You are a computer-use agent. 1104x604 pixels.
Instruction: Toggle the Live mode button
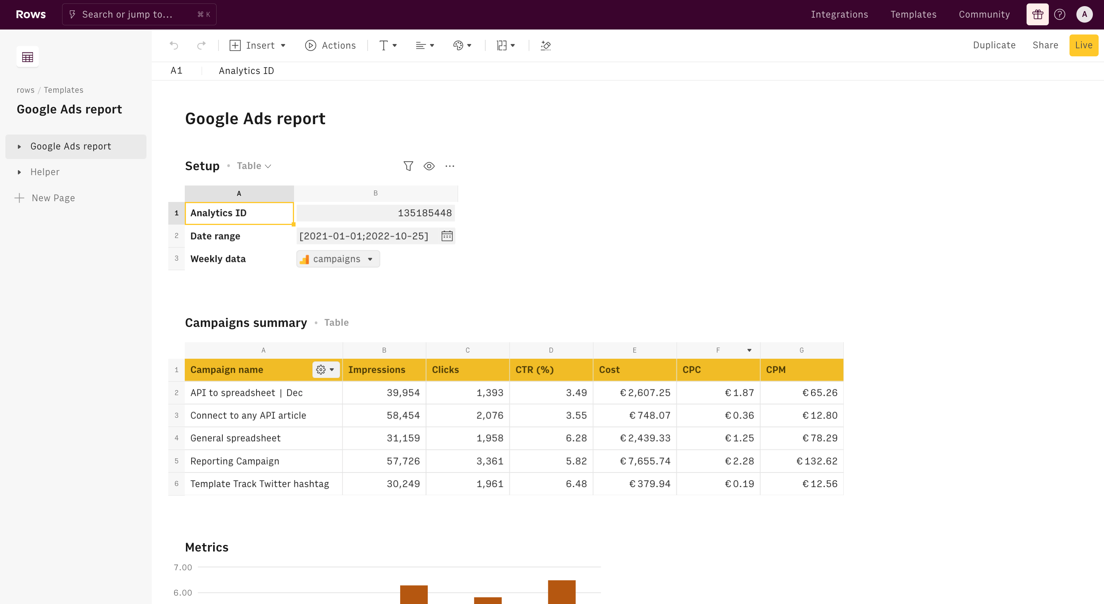pyautogui.click(x=1083, y=45)
